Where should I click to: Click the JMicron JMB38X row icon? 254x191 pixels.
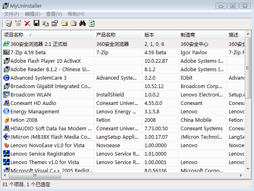pyautogui.click(x=6, y=137)
